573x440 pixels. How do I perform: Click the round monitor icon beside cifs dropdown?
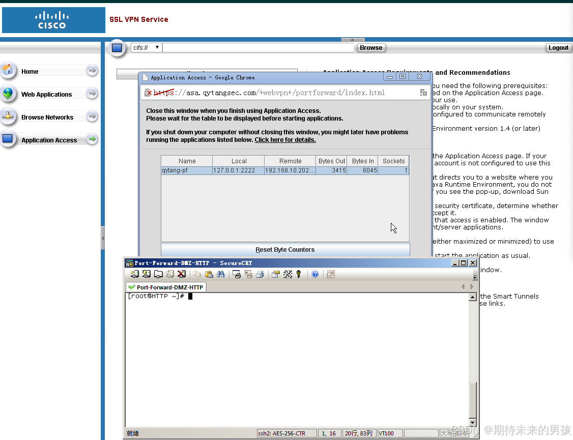pyautogui.click(x=117, y=47)
